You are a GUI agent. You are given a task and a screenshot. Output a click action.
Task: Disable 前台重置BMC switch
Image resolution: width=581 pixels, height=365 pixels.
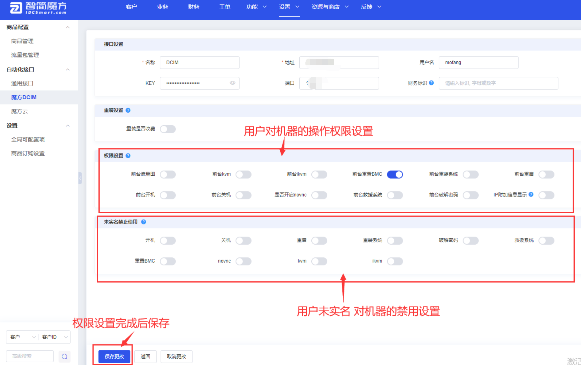(x=395, y=175)
